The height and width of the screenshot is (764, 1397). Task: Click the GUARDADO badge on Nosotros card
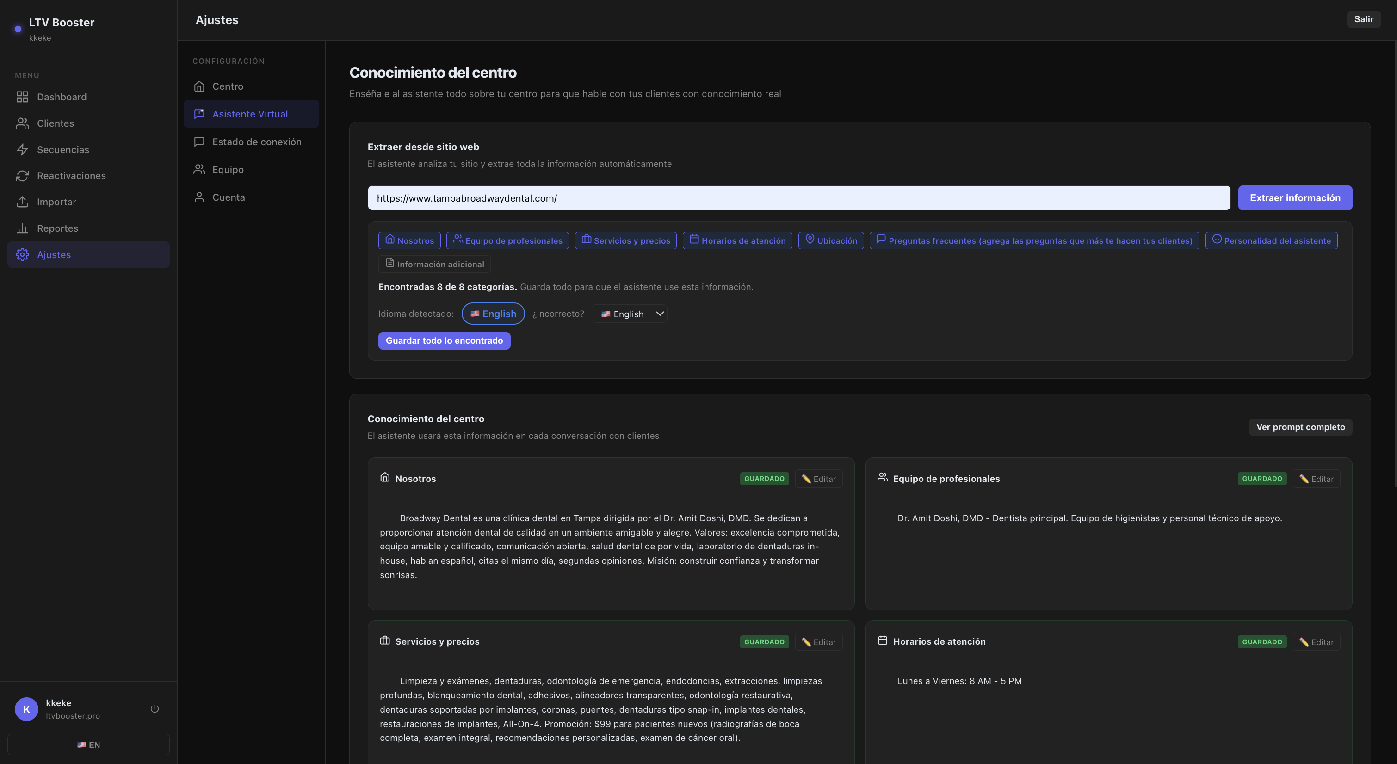764,479
